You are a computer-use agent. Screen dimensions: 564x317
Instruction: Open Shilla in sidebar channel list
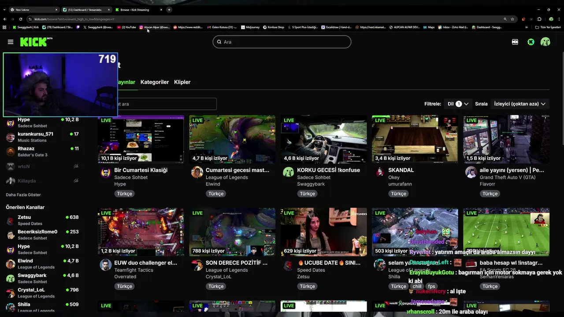(x=43, y=307)
